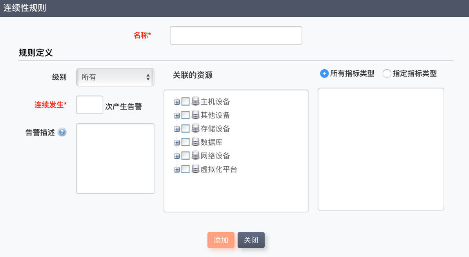
Task: Open the 级别 dropdown showing 所有
Action: [115, 77]
